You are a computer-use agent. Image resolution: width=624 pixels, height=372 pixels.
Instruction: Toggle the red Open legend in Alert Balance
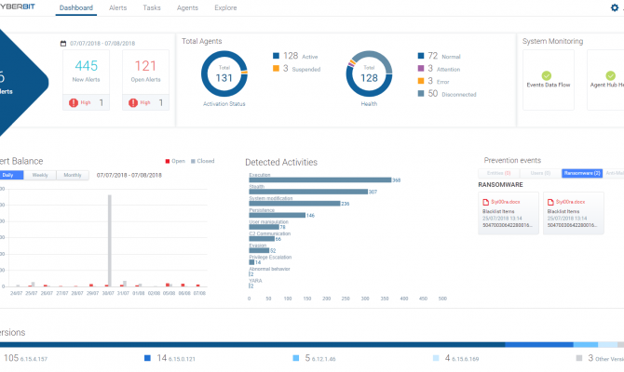click(x=175, y=162)
